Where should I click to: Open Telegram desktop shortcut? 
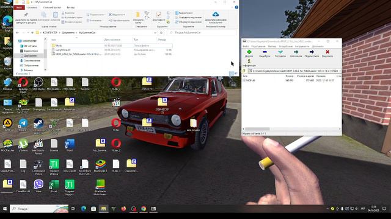pyautogui.click(x=23, y=125)
